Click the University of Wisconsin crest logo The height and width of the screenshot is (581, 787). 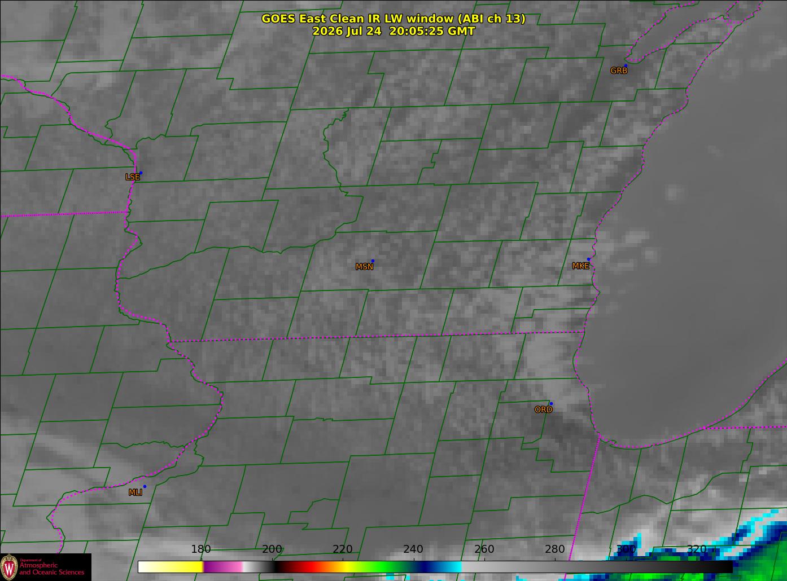tap(9, 566)
